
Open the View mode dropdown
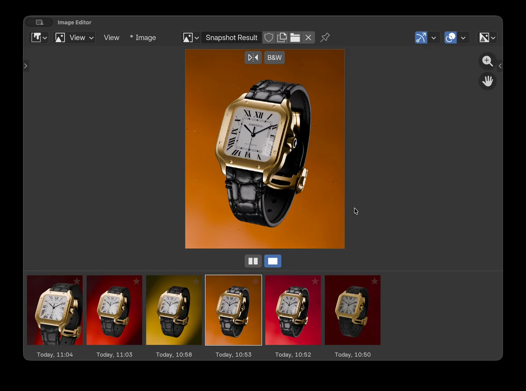coord(74,37)
